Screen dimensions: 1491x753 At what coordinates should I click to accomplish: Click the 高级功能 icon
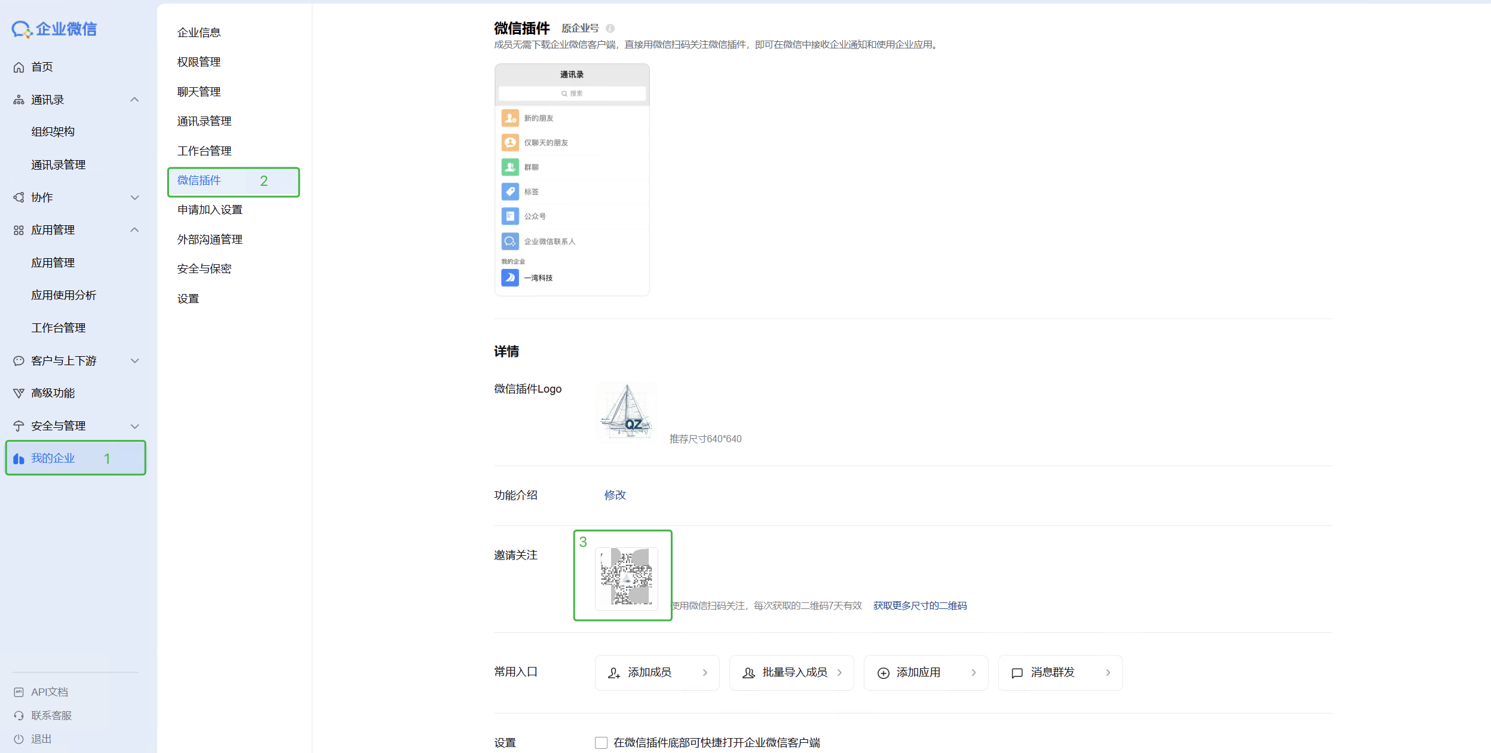tap(18, 393)
